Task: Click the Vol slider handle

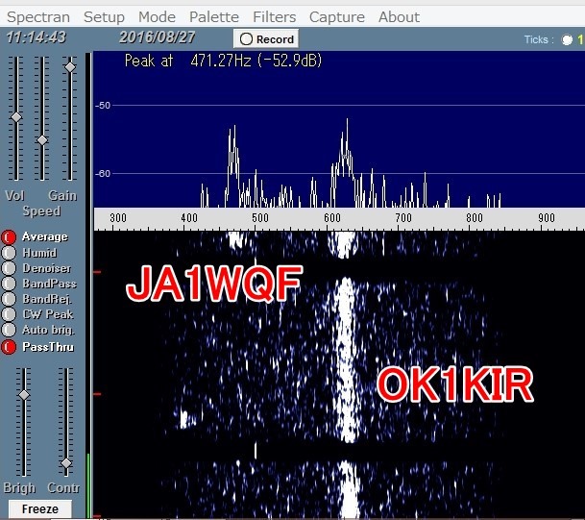Action: tap(16, 117)
